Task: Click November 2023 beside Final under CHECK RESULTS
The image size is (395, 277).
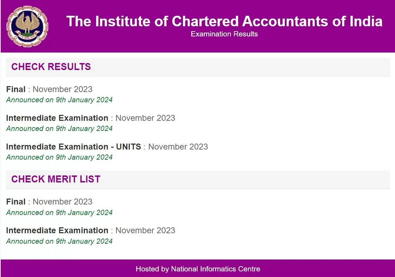Action: [62, 89]
